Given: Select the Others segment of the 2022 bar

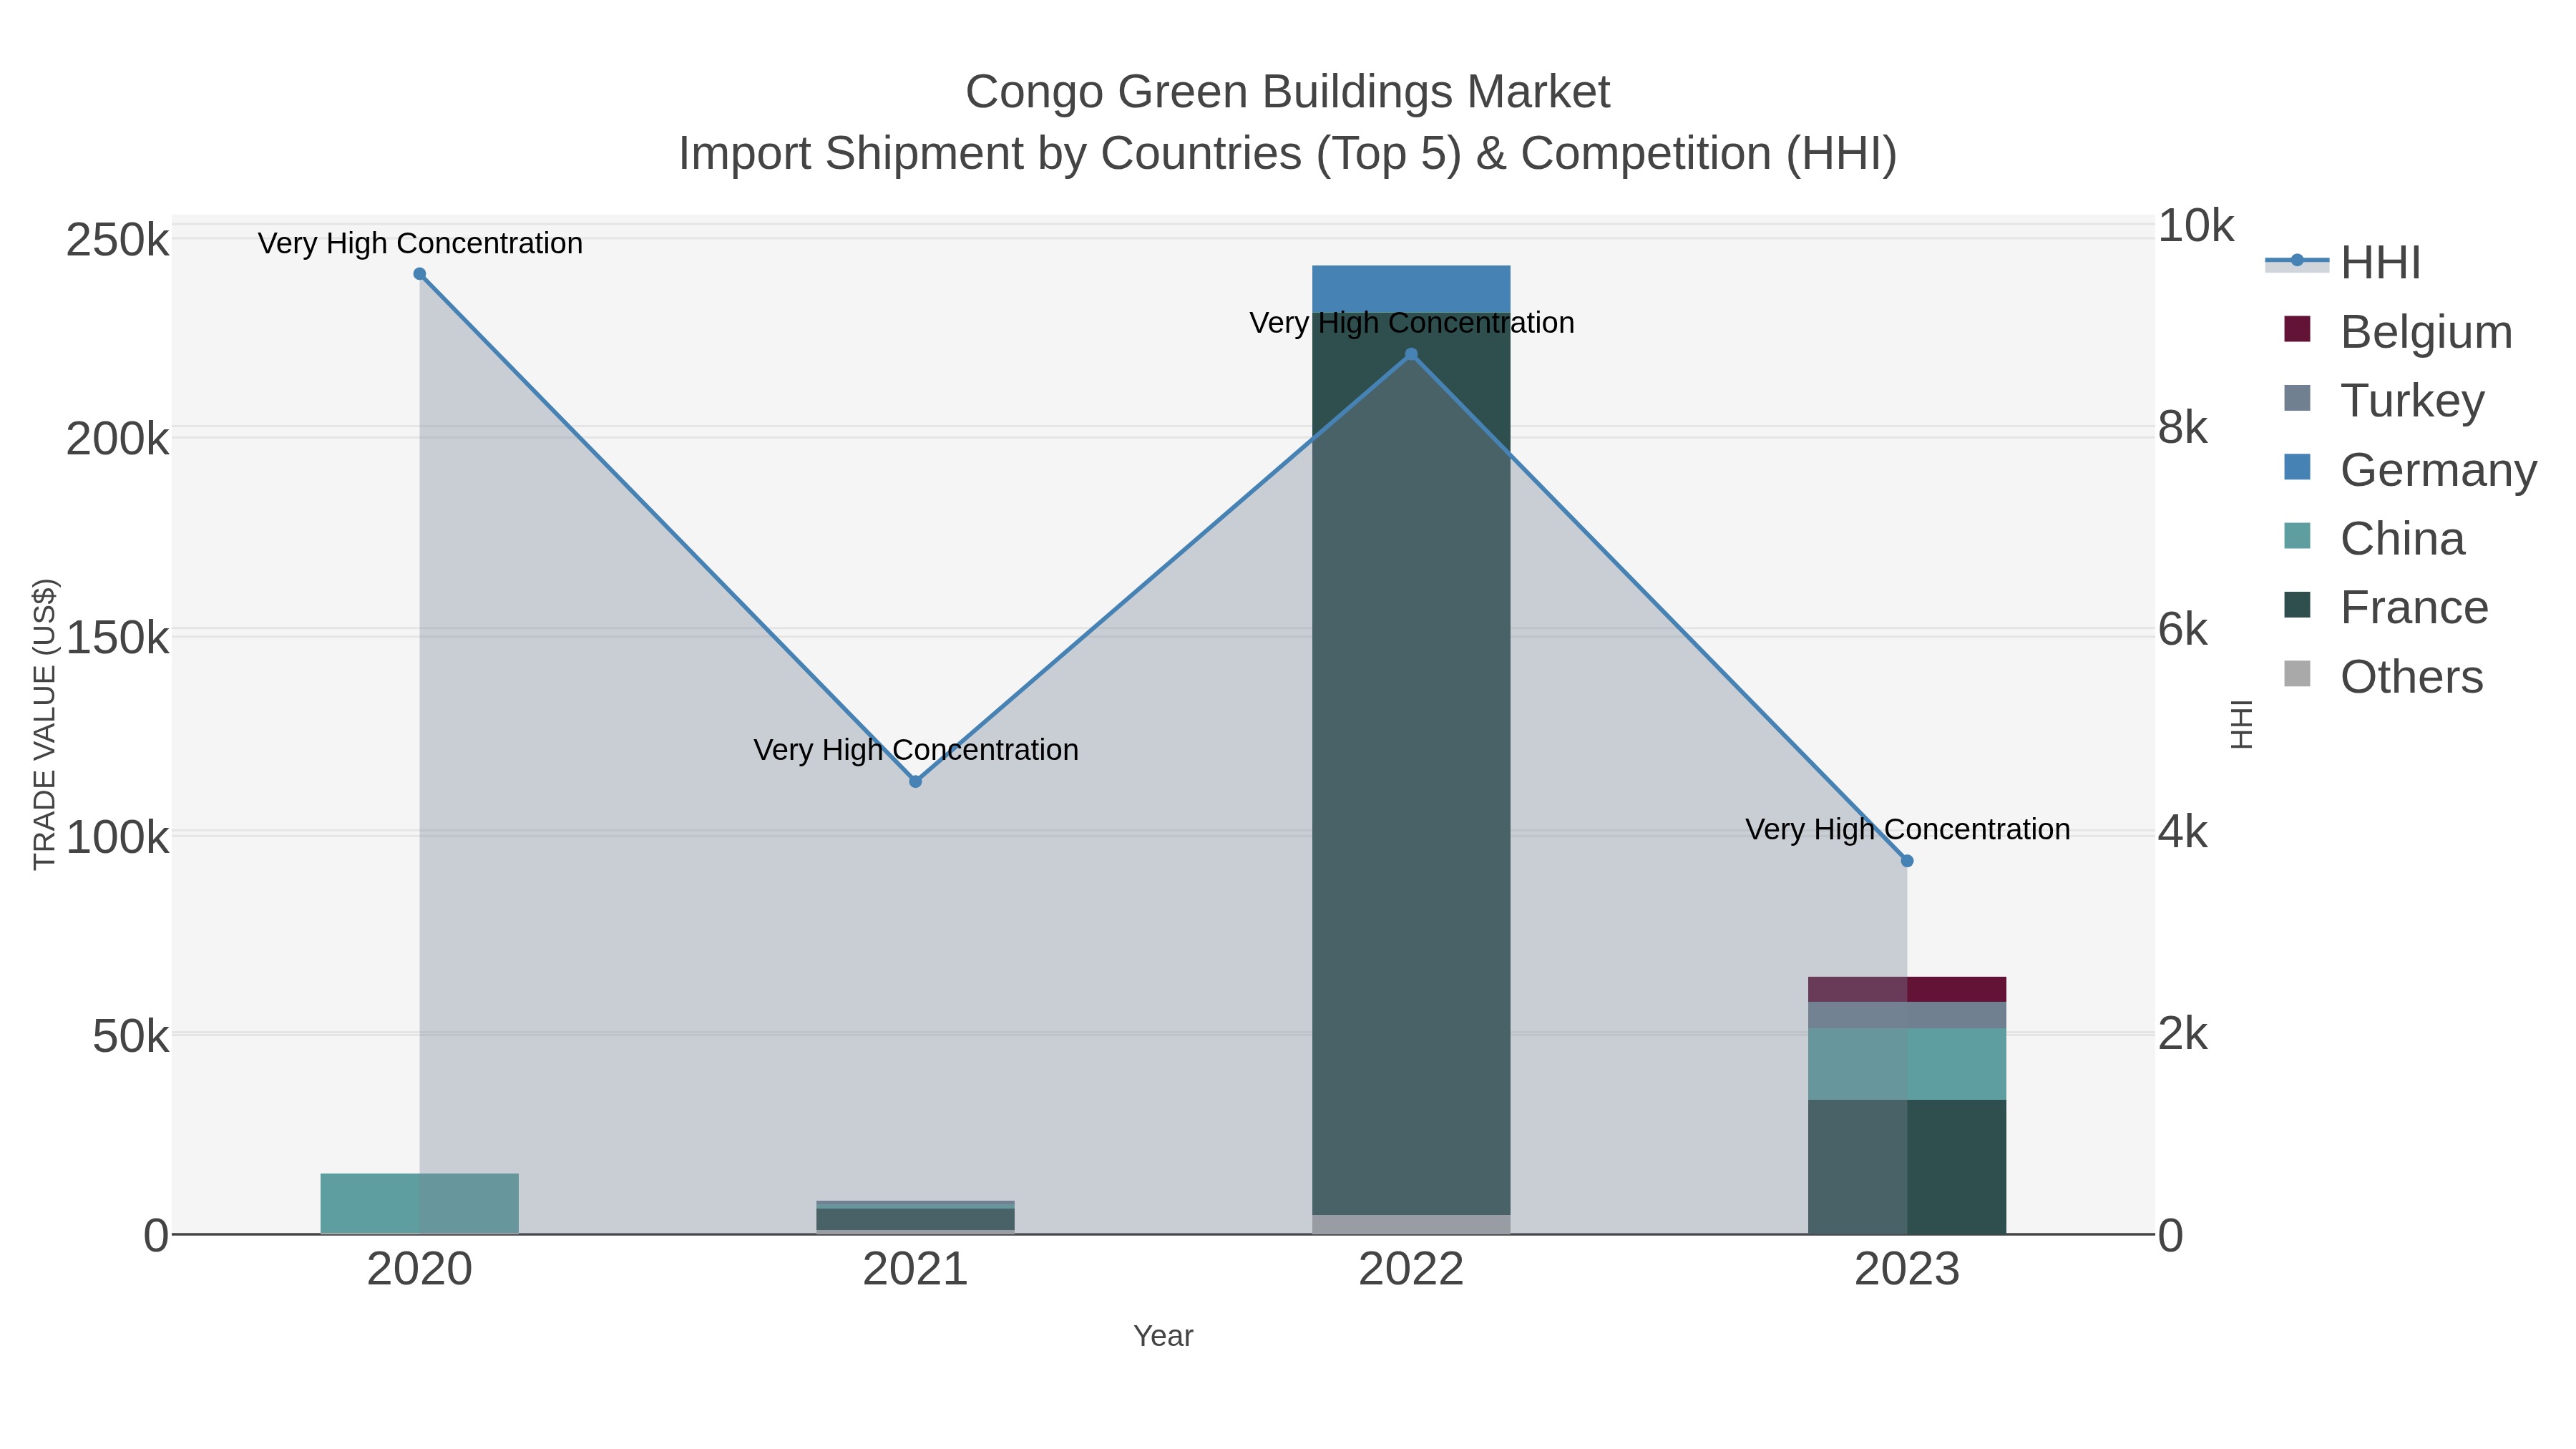Looking at the screenshot, I should 1411,1224.
